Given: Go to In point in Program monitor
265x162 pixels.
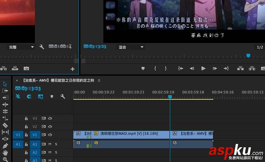Looking at the screenshot, I should [180, 68].
